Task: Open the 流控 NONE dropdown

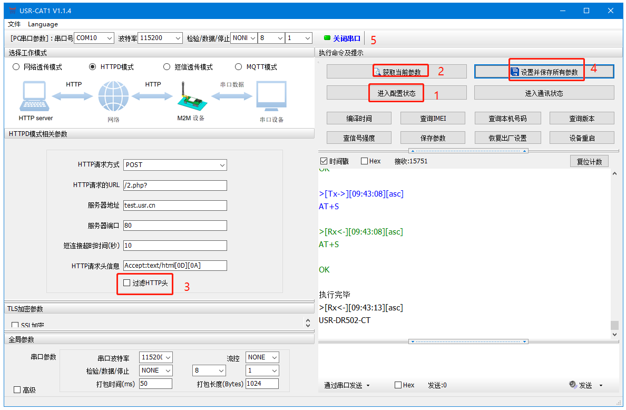Action: (274, 357)
